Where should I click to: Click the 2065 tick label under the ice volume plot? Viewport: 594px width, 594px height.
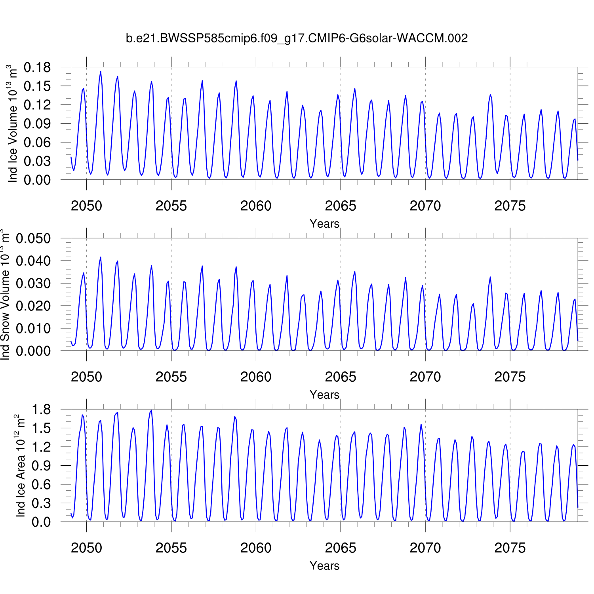(x=341, y=206)
